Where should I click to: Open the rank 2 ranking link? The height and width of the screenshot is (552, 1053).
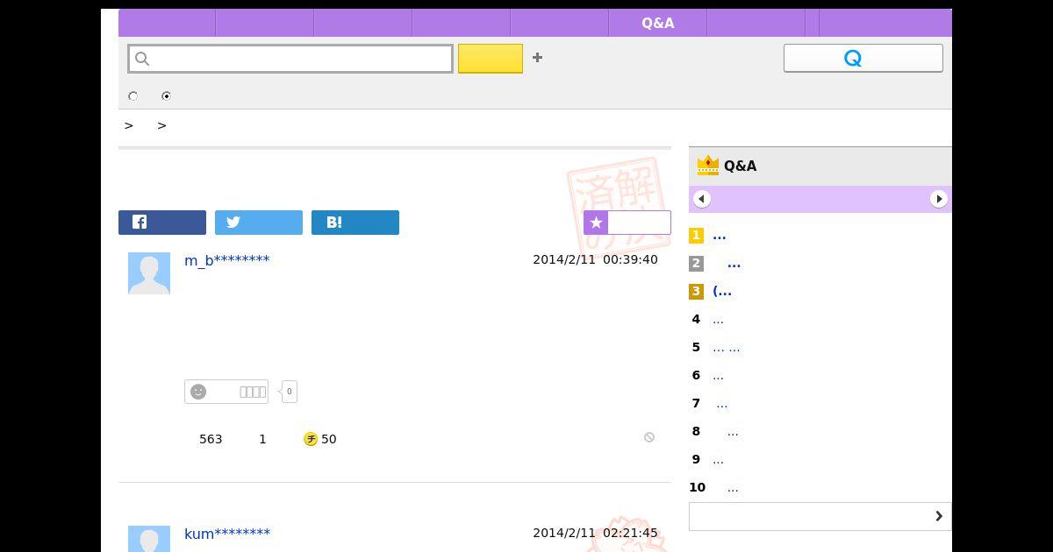click(x=734, y=263)
